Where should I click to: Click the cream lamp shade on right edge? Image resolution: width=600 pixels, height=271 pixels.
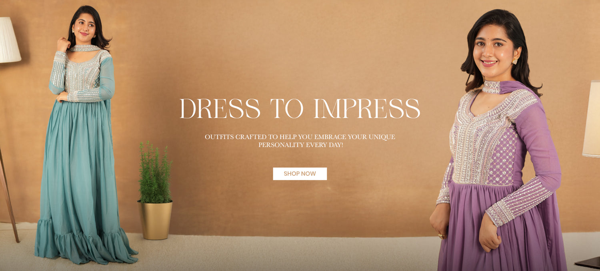(592, 119)
